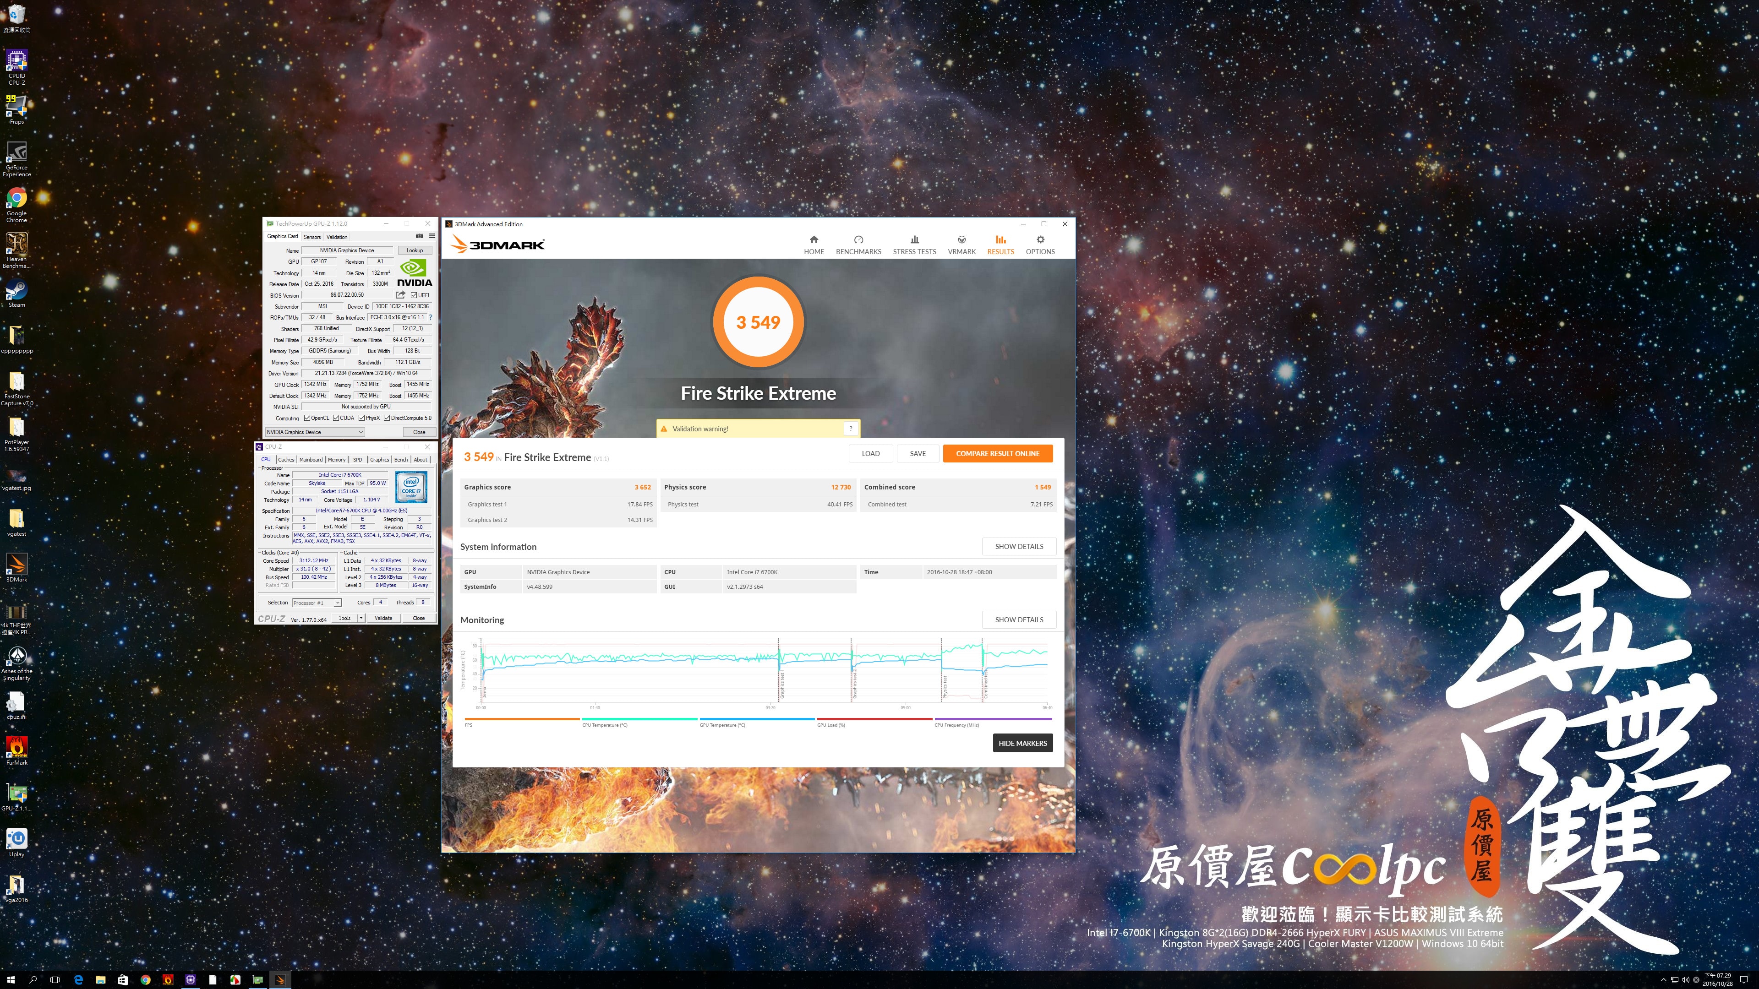Expand Processor #1 selection dropdown in CPU-Z
This screenshot has height=989, width=1759.
[x=337, y=603]
